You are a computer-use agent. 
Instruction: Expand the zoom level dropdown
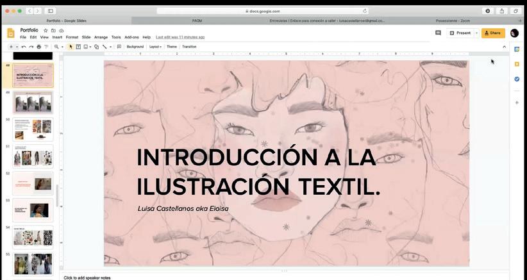(x=62, y=47)
